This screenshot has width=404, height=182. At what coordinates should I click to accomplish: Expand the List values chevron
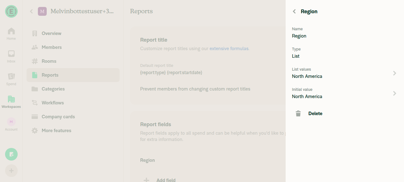click(x=395, y=73)
